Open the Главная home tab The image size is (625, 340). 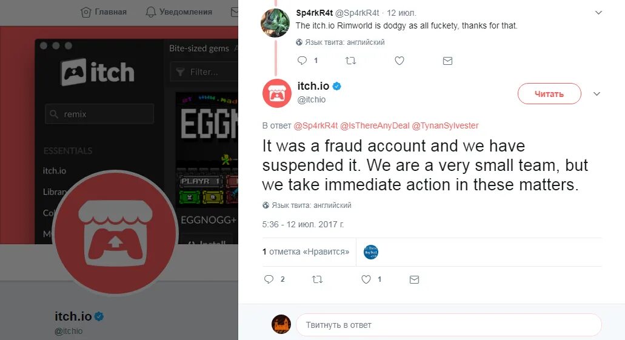tap(103, 12)
